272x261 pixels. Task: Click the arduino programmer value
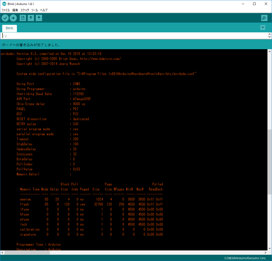click(x=79, y=89)
